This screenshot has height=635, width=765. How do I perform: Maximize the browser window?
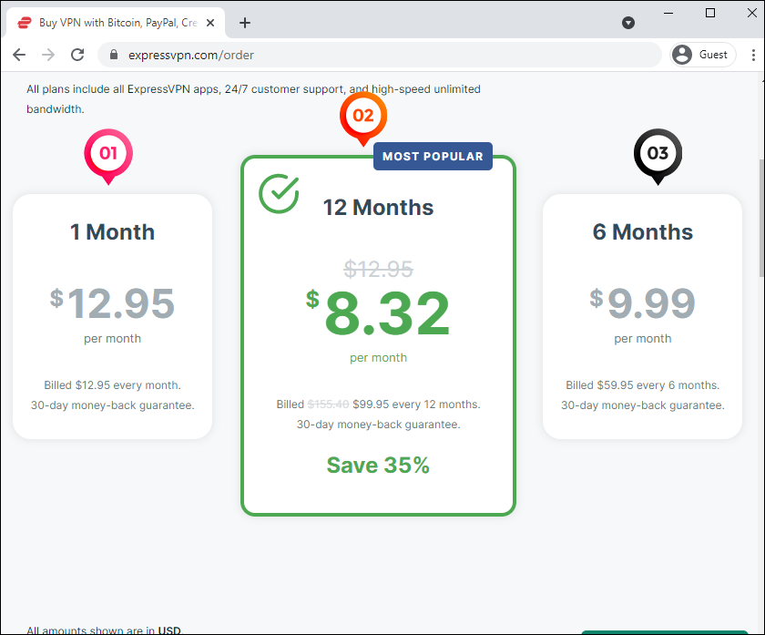710,13
